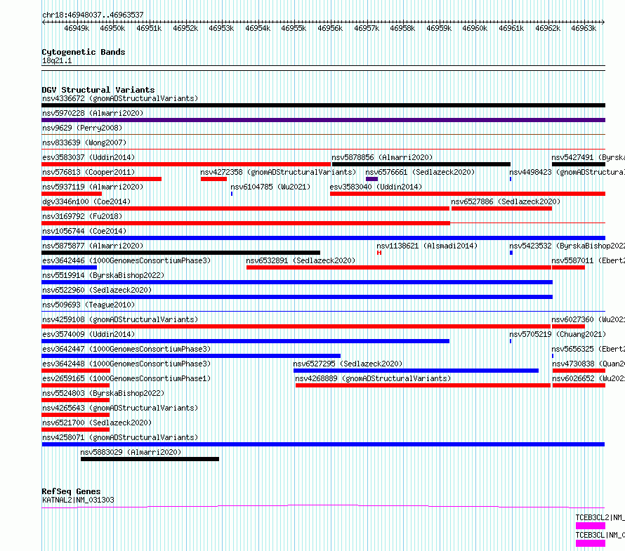Screen dimensions: 625x551
Task: Select the esv3574009 Uddin2014 blue bar
Action: tap(246, 341)
